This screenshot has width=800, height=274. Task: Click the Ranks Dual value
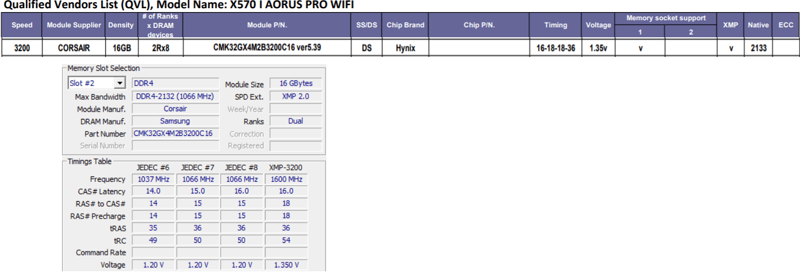(x=296, y=121)
